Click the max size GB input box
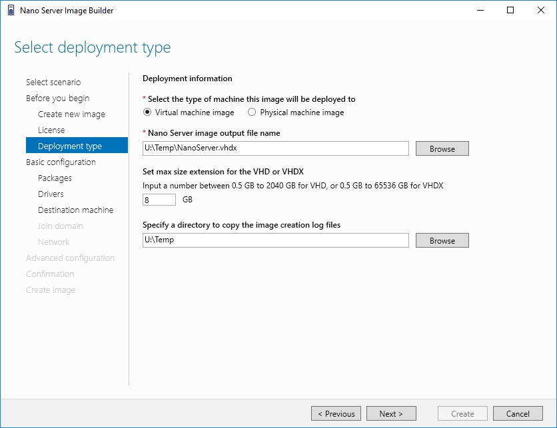This screenshot has width=557, height=428. point(159,200)
